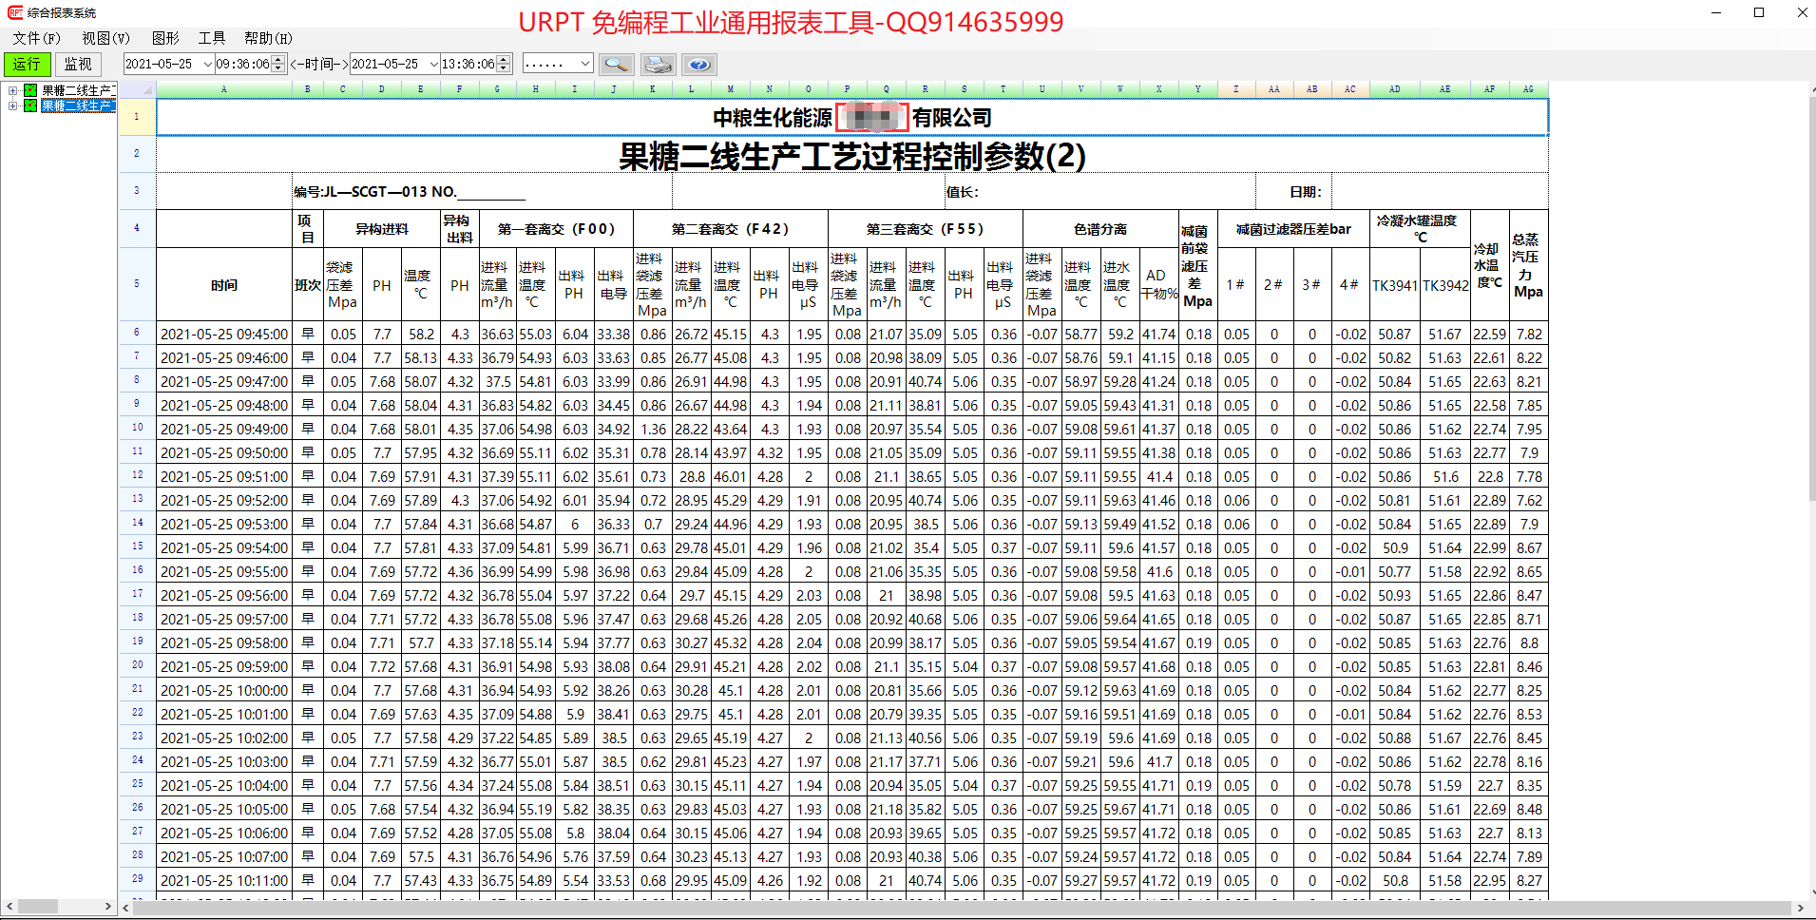Image resolution: width=1816 pixels, height=920 pixels.
Task: Click the RPT application logo in title bar
Action: (x=14, y=12)
